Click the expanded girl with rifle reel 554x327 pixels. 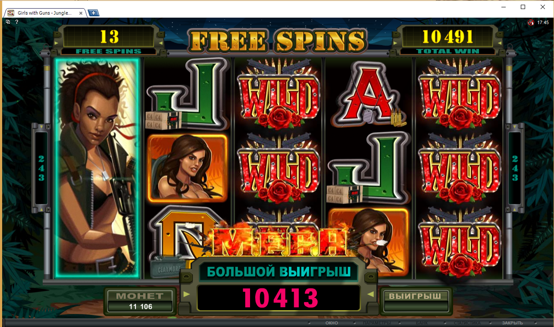point(97,168)
